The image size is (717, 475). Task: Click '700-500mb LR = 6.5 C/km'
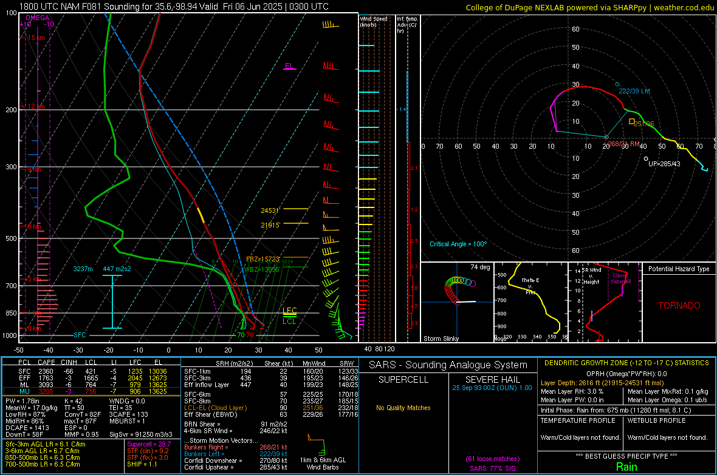[x=43, y=464]
